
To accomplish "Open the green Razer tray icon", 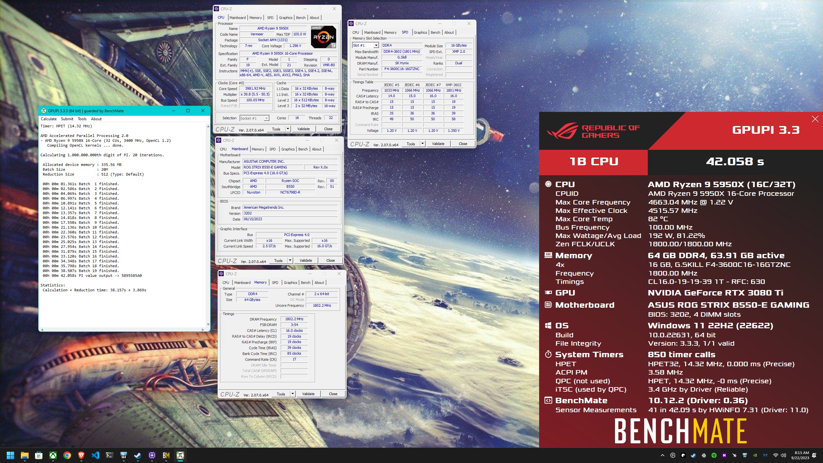I will coord(714,455).
